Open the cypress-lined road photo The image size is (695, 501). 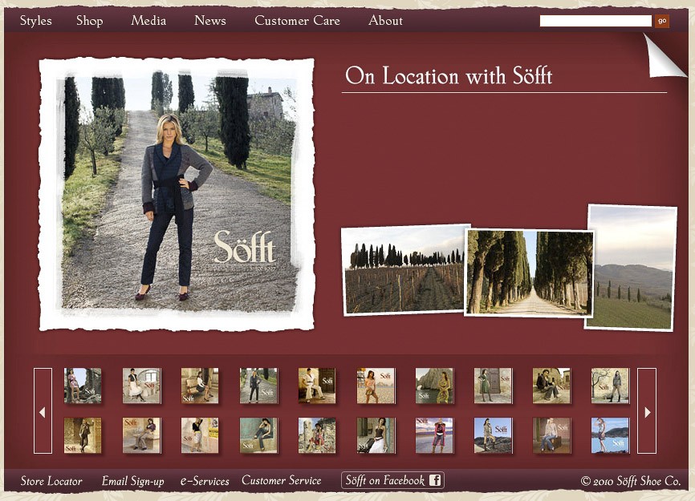pos(529,273)
